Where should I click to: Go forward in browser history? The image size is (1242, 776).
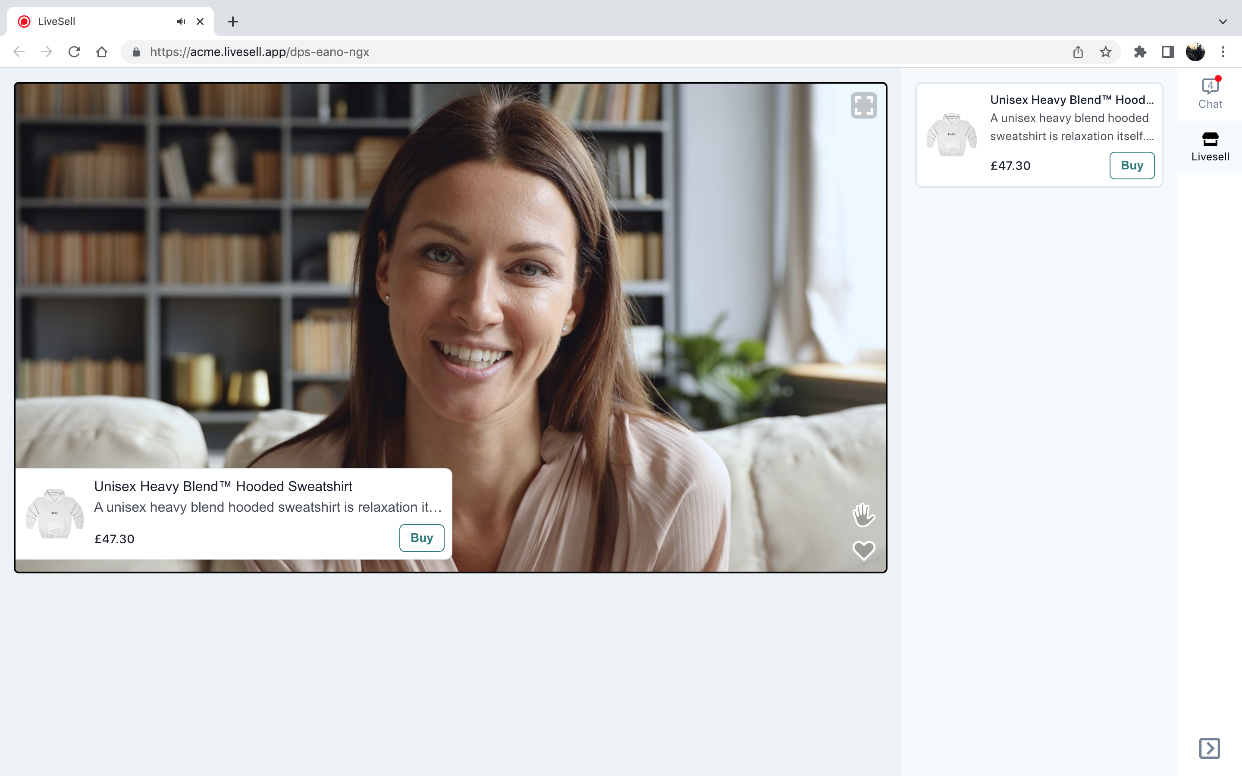[x=47, y=52]
